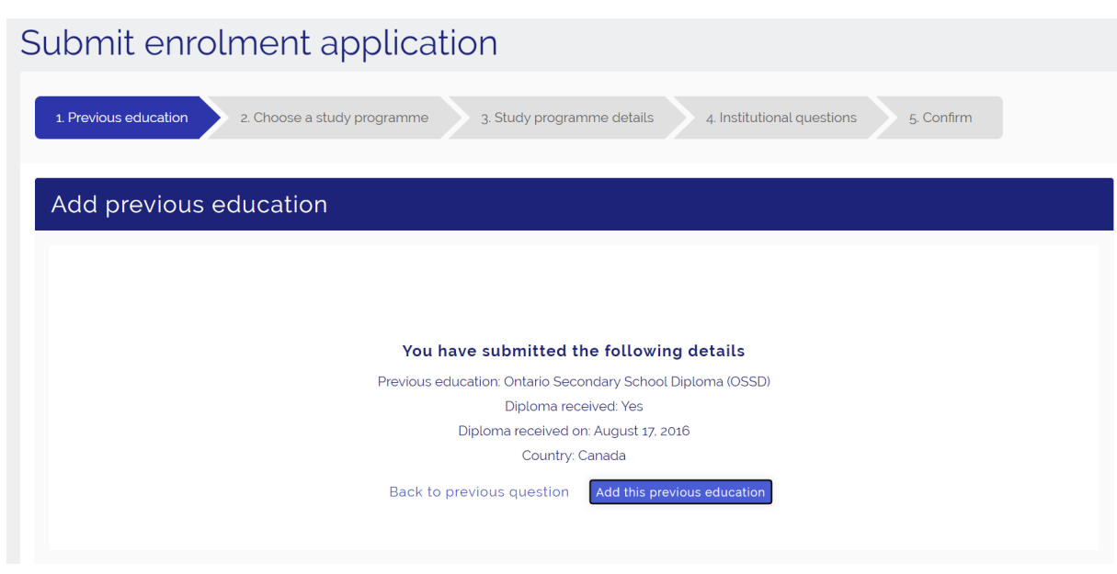Click the 'Add previous education' panel header
This screenshot has height=574, width=1117.
pyautogui.click(x=189, y=204)
